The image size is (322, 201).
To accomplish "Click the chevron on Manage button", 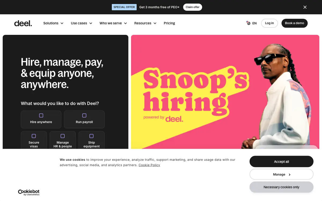I will tap(290, 175).
